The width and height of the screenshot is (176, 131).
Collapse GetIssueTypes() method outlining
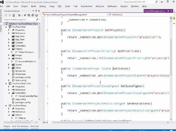point(47,86)
